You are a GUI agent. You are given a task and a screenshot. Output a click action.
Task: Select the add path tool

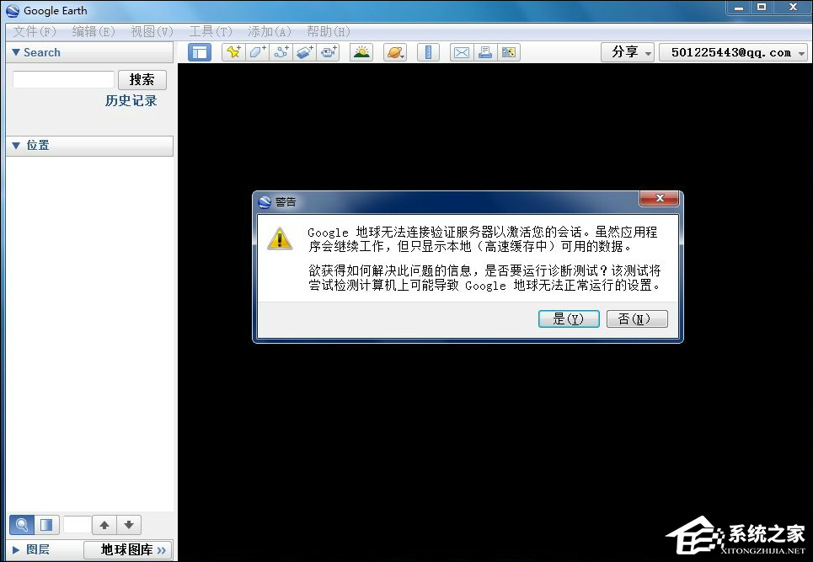click(281, 51)
